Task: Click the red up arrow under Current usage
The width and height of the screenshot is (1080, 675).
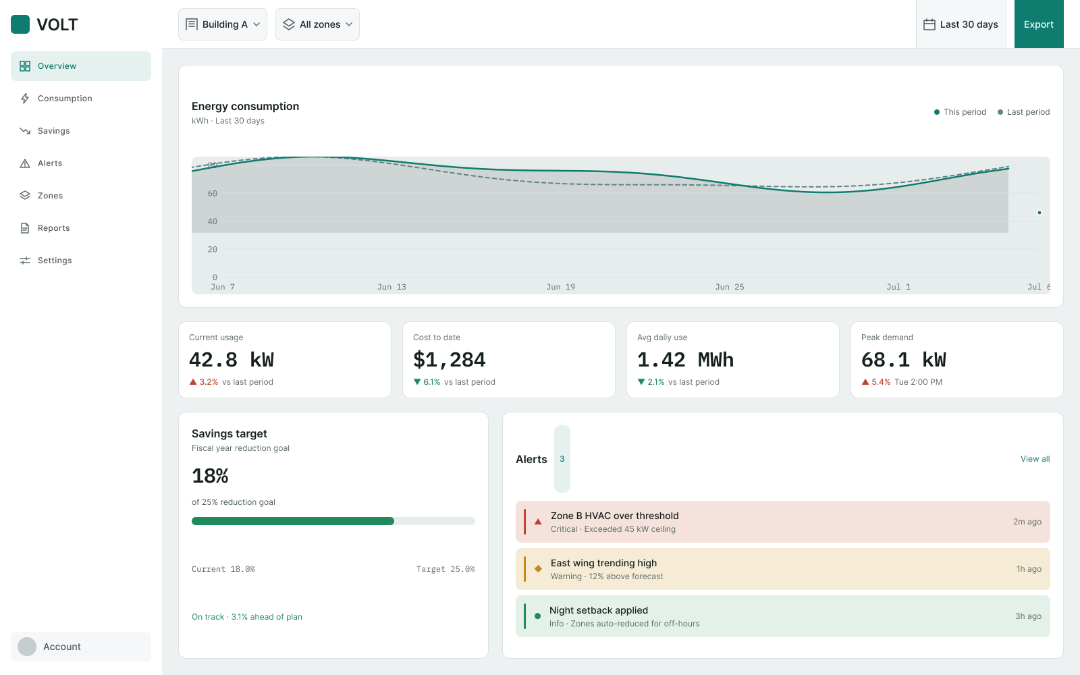Action: point(193,382)
